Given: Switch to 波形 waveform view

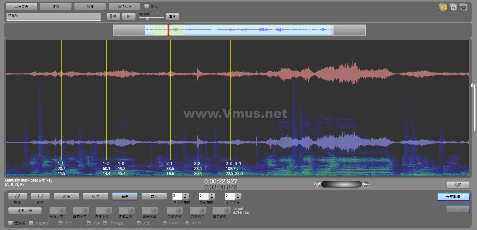Looking at the screenshot, I should (56, 6).
